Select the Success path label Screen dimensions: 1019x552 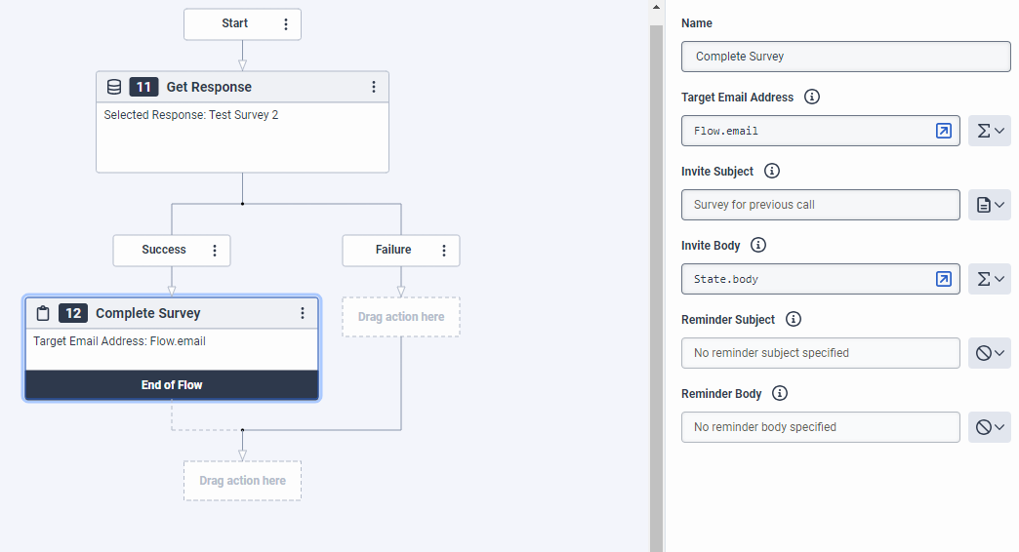point(163,251)
